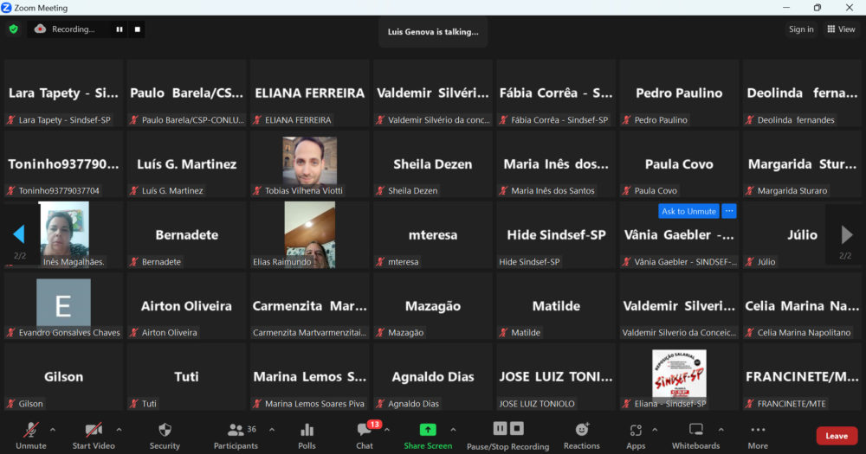866x454 pixels.
Task: Expand audio options arrow beside Unmute
Action: click(x=53, y=429)
